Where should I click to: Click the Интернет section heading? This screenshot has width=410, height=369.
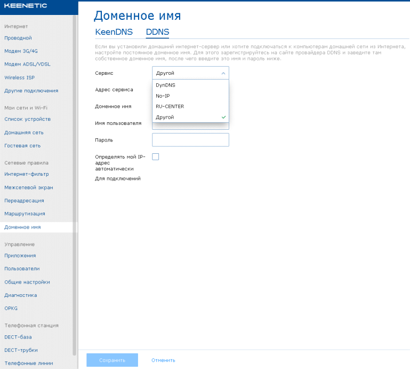(x=16, y=27)
